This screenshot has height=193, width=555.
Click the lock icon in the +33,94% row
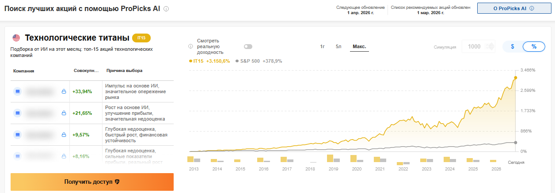coord(64,91)
